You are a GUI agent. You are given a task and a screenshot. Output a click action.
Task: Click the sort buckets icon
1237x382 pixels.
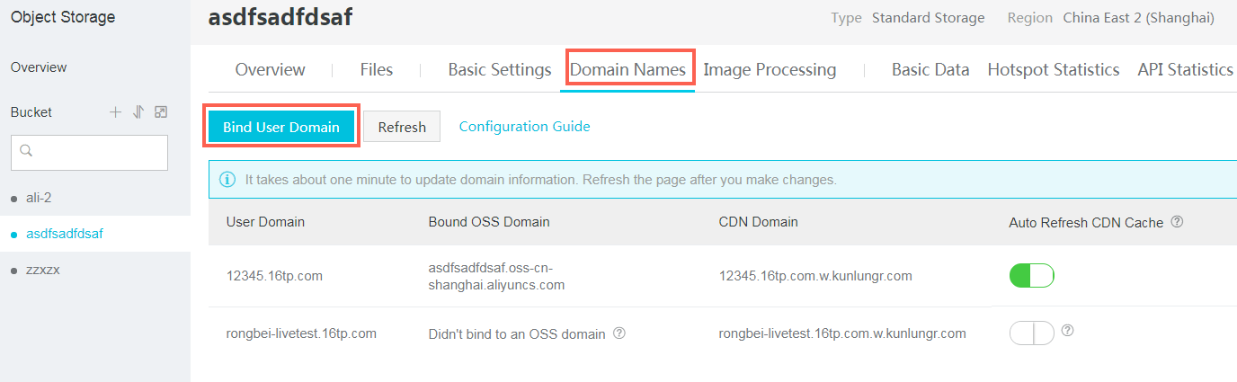click(138, 112)
